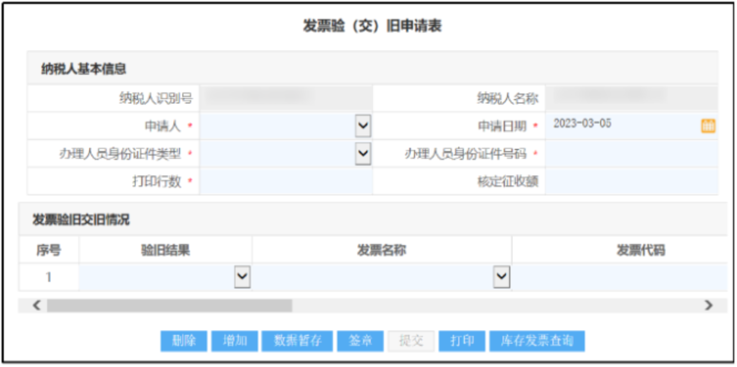Click the 删除 button

pyautogui.click(x=183, y=341)
